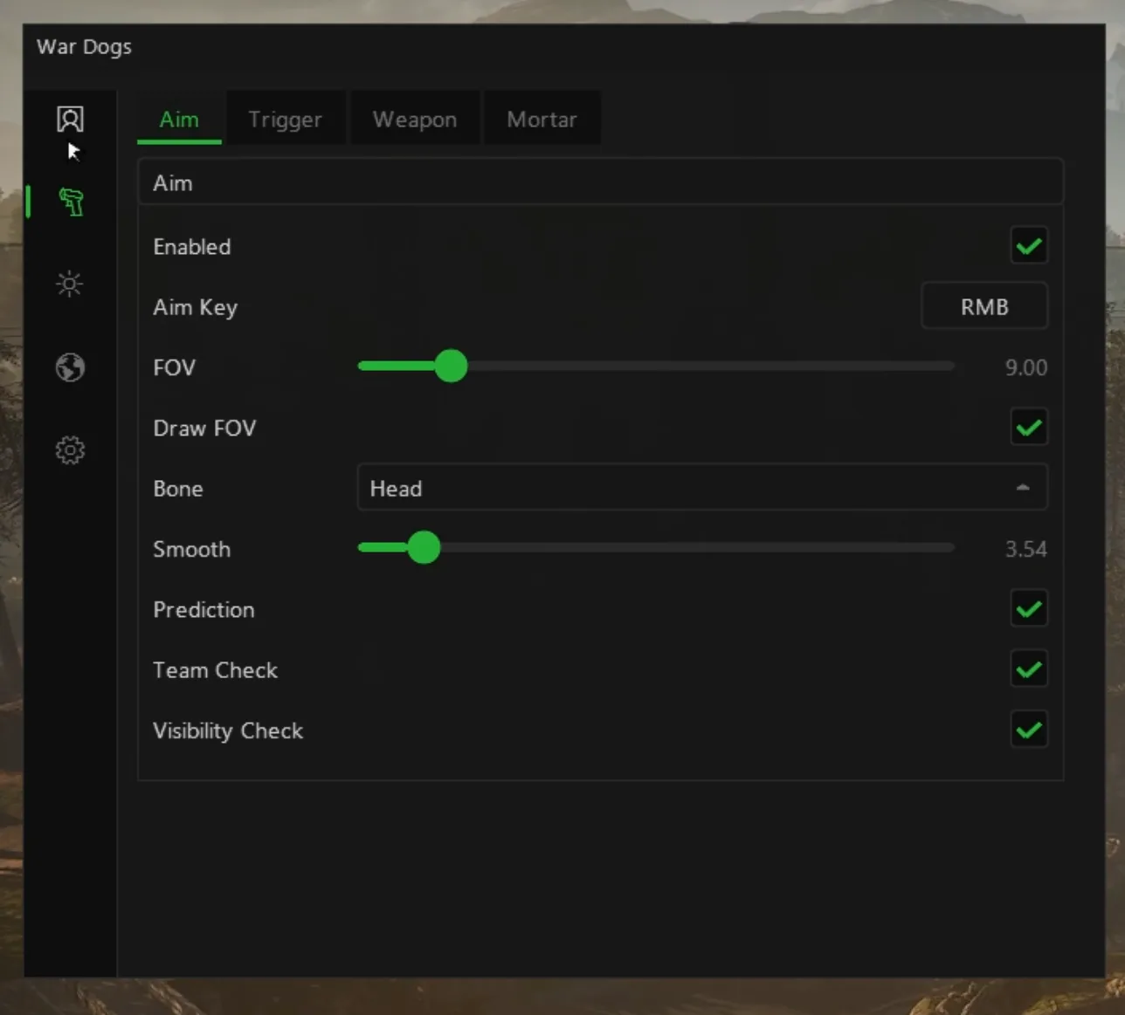Click the Draw FOV label
1125x1015 pixels.
(x=204, y=428)
